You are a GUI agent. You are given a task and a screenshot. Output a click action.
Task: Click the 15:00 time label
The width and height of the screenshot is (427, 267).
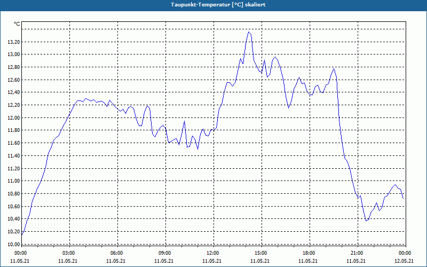261,253
